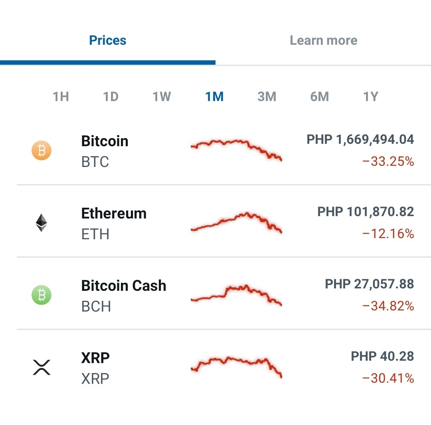Tap the Bitcoin price PHP 1,669,494.04
The image size is (431, 425).
coord(360,139)
